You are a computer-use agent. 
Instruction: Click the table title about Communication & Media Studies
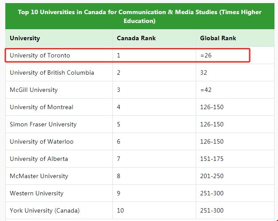[139, 17]
